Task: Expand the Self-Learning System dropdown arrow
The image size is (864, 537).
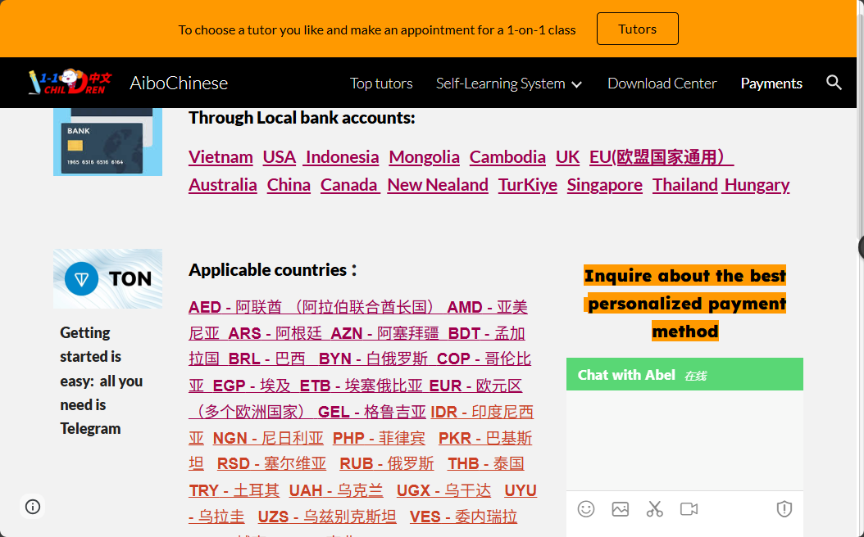Action: tap(576, 84)
